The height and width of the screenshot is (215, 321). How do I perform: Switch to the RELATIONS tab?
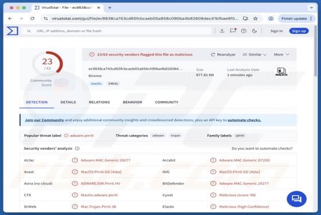click(99, 102)
